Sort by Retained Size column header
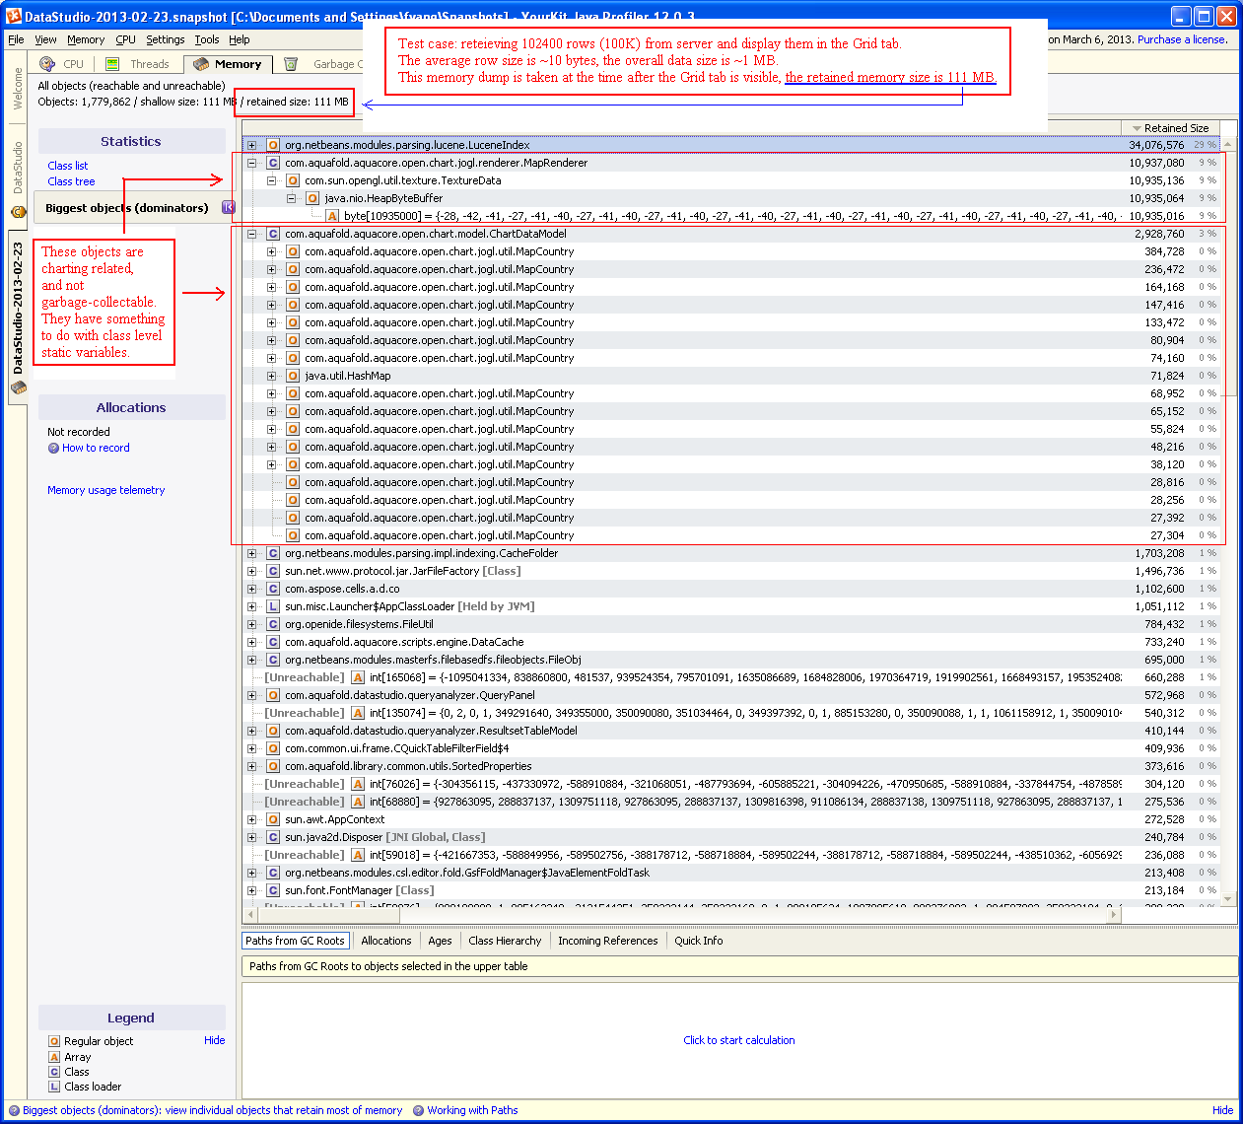 click(x=1170, y=128)
